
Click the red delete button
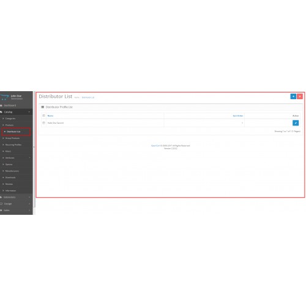(300, 97)
